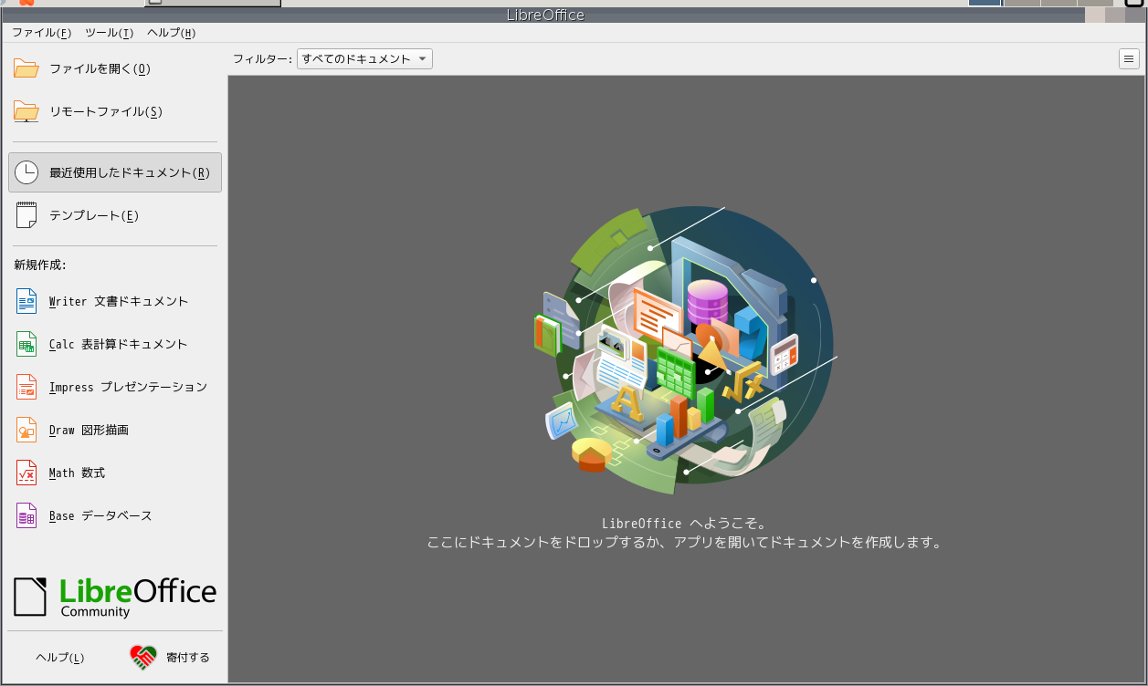Click the ヘルプ link at bottom left
1148x686 pixels.
58,657
